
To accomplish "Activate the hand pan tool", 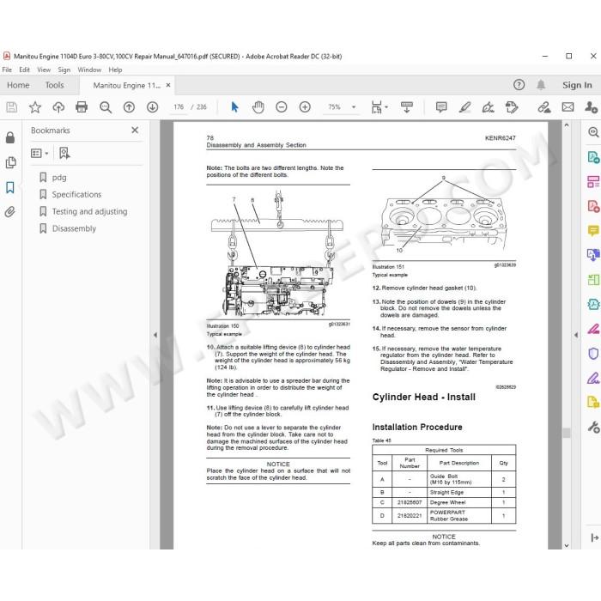I will click(x=258, y=107).
